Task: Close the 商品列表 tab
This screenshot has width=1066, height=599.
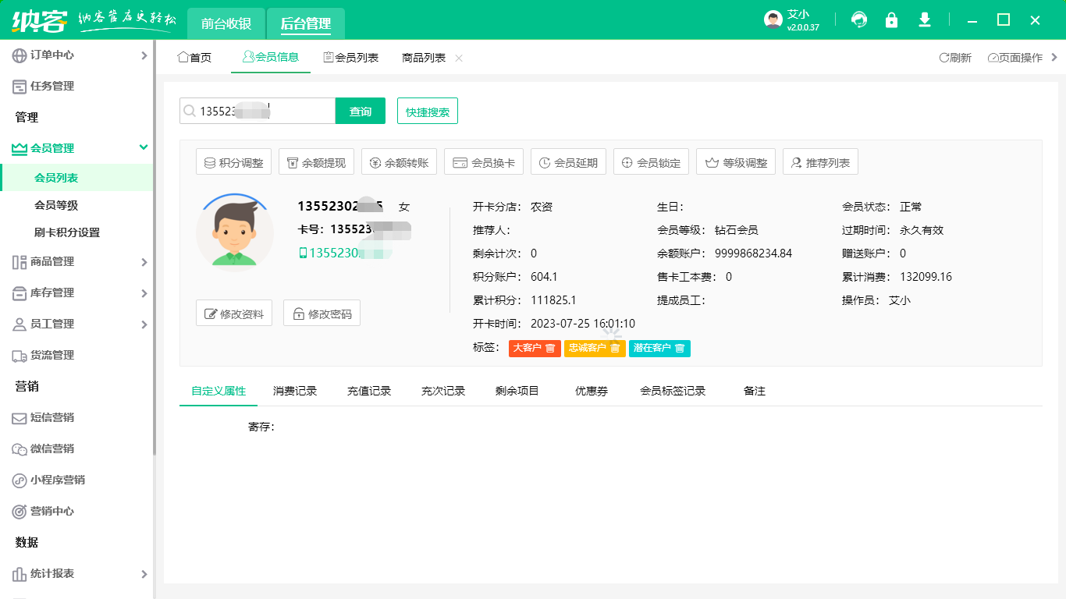Action: [x=459, y=58]
